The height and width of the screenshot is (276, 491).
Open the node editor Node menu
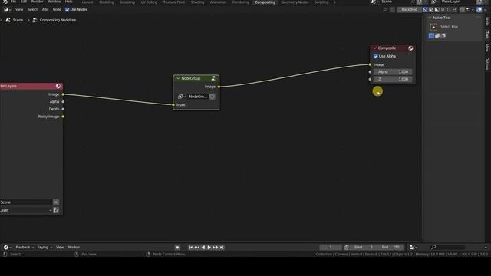[x=57, y=10]
